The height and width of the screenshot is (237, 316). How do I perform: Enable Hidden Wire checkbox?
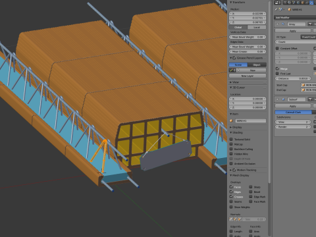231,154
